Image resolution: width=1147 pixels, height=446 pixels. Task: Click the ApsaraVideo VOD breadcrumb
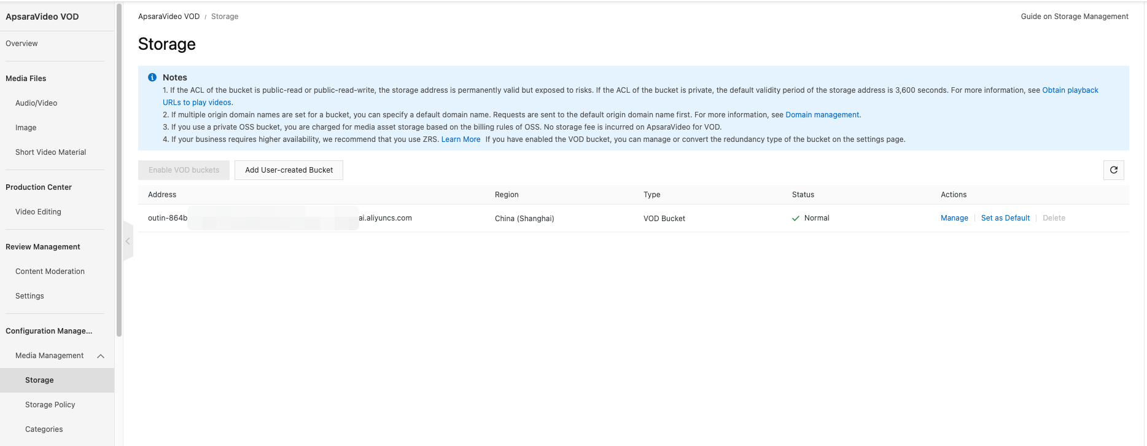point(169,17)
